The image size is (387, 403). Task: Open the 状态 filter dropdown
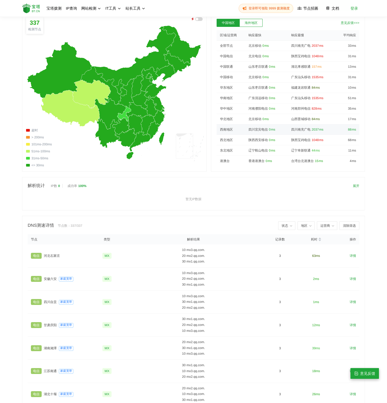tap(287, 226)
